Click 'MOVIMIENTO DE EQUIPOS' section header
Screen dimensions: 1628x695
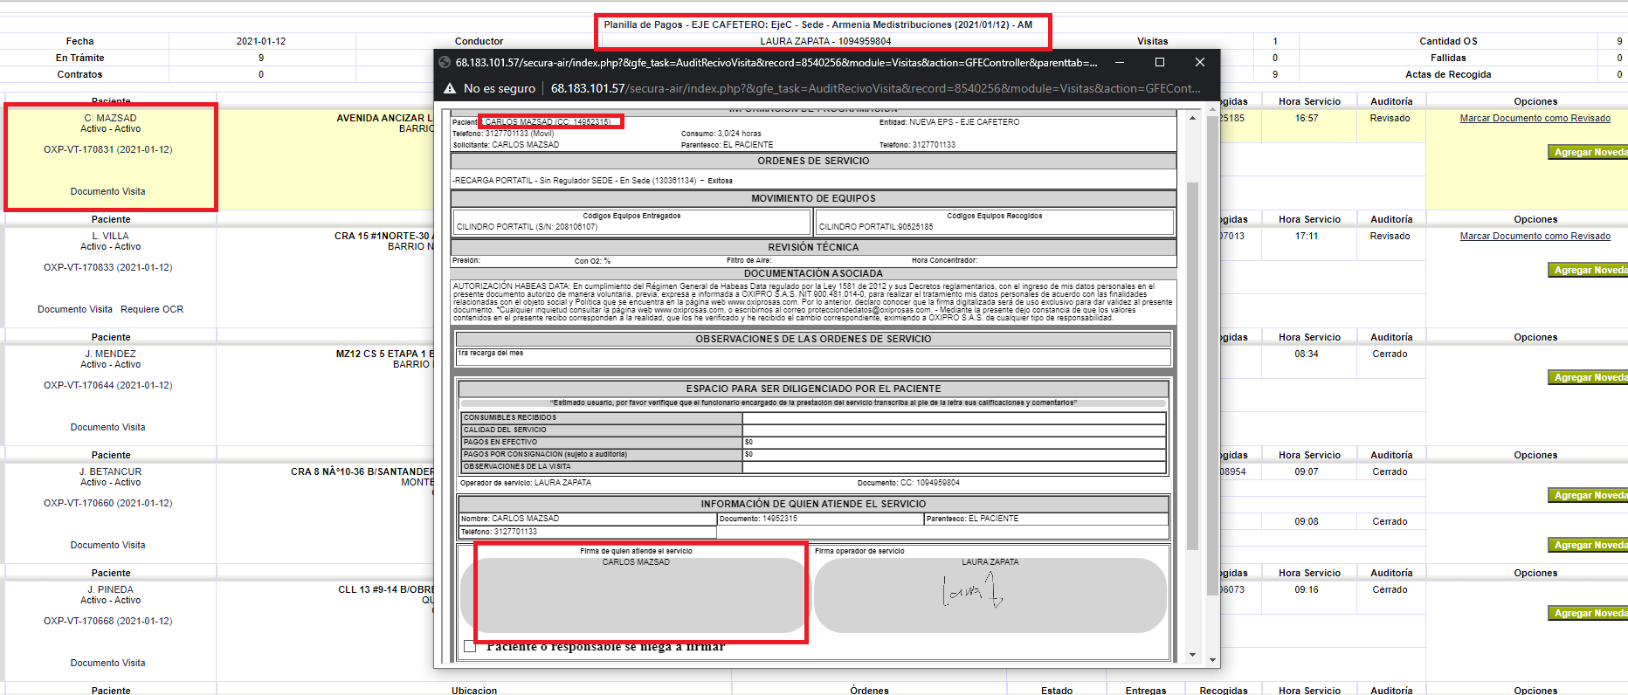(x=813, y=198)
